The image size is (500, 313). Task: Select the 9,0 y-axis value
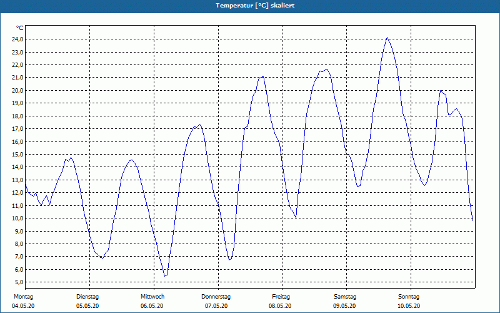[19, 231]
